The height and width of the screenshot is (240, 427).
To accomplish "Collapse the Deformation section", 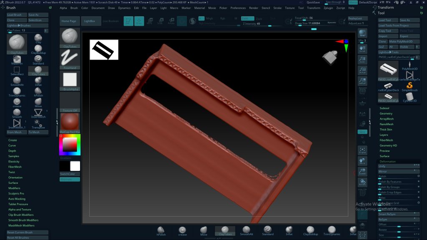I will coord(387,161).
